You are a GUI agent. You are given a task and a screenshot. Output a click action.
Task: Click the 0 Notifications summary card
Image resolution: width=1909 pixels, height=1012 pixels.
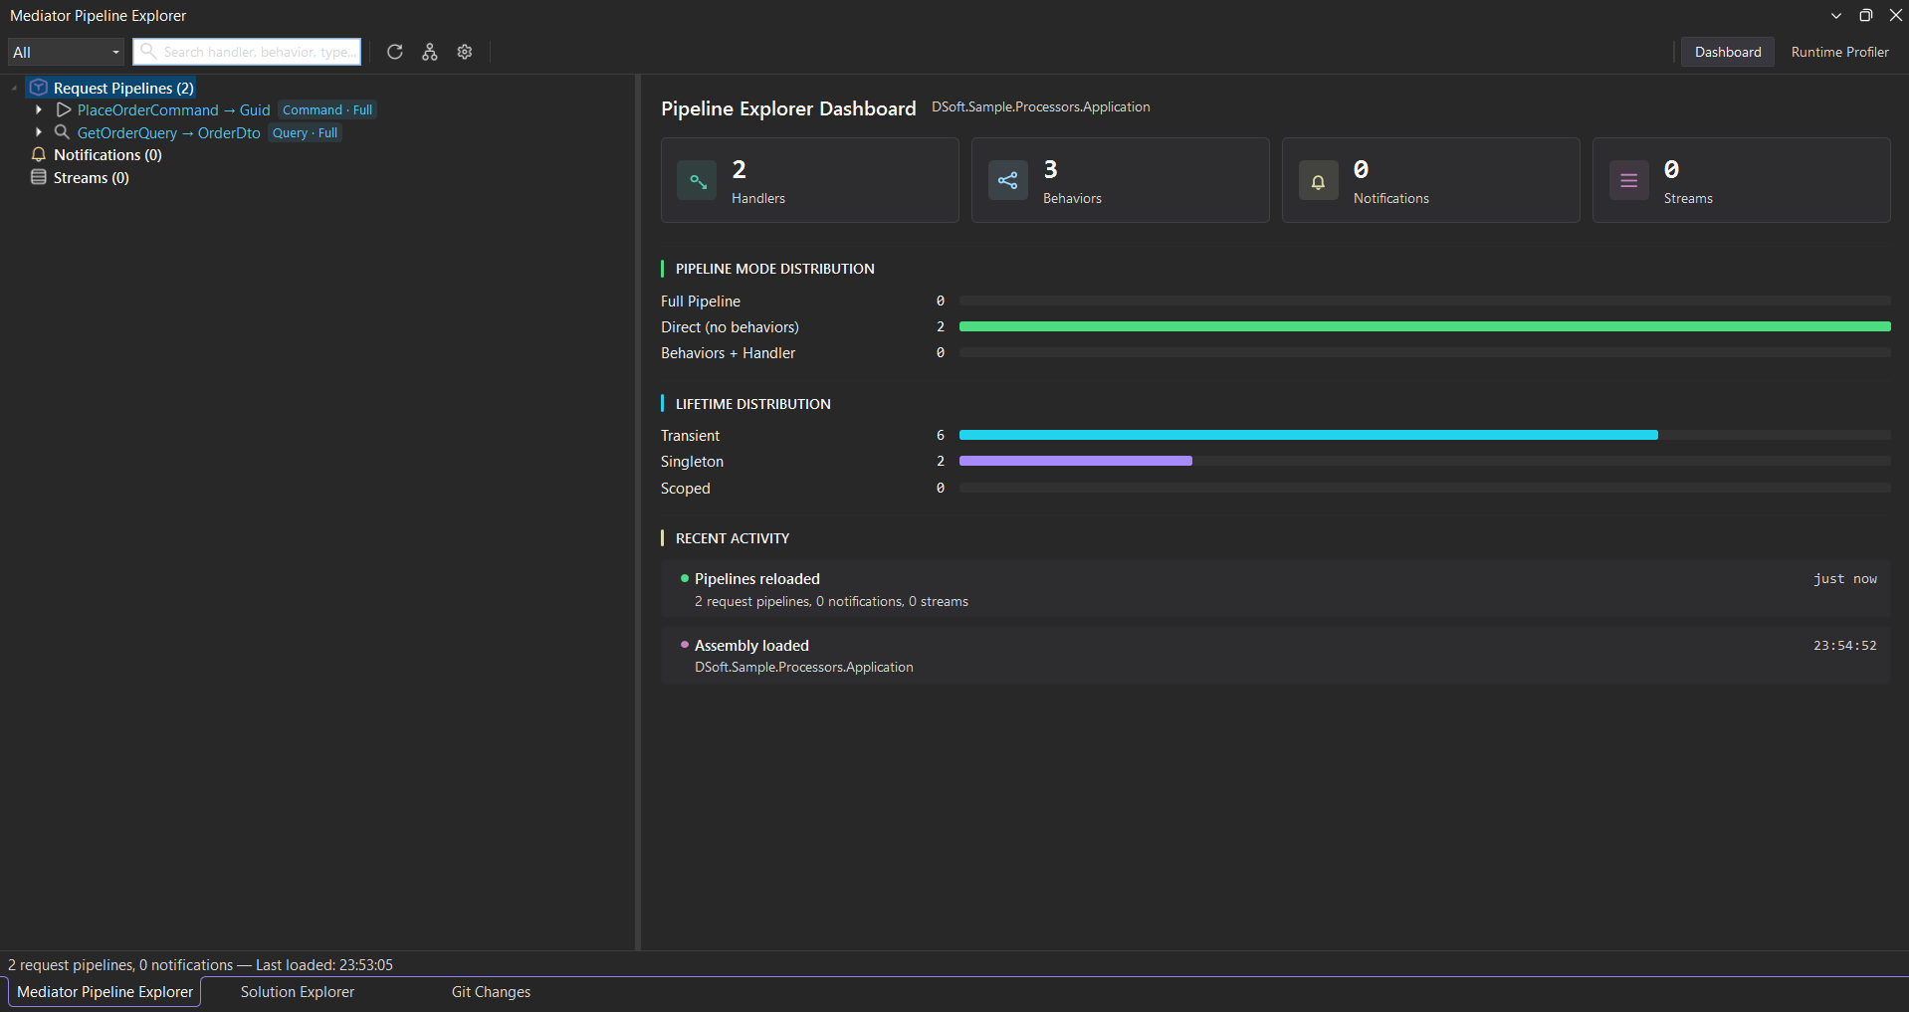point(1431,180)
